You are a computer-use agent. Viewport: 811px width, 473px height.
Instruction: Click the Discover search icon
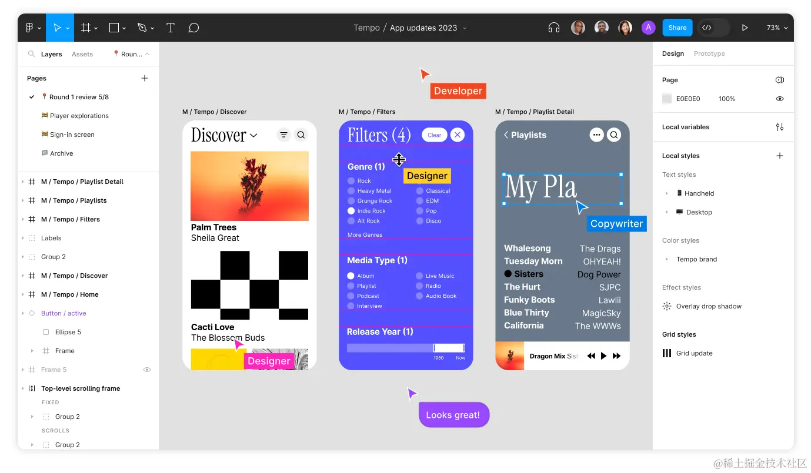click(x=301, y=135)
